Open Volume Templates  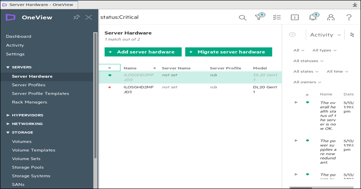click(x=33, y=150)
